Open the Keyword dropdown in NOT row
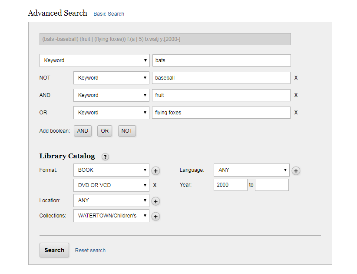The height and width of the screenshot is (274, 357). click(111, 78)
